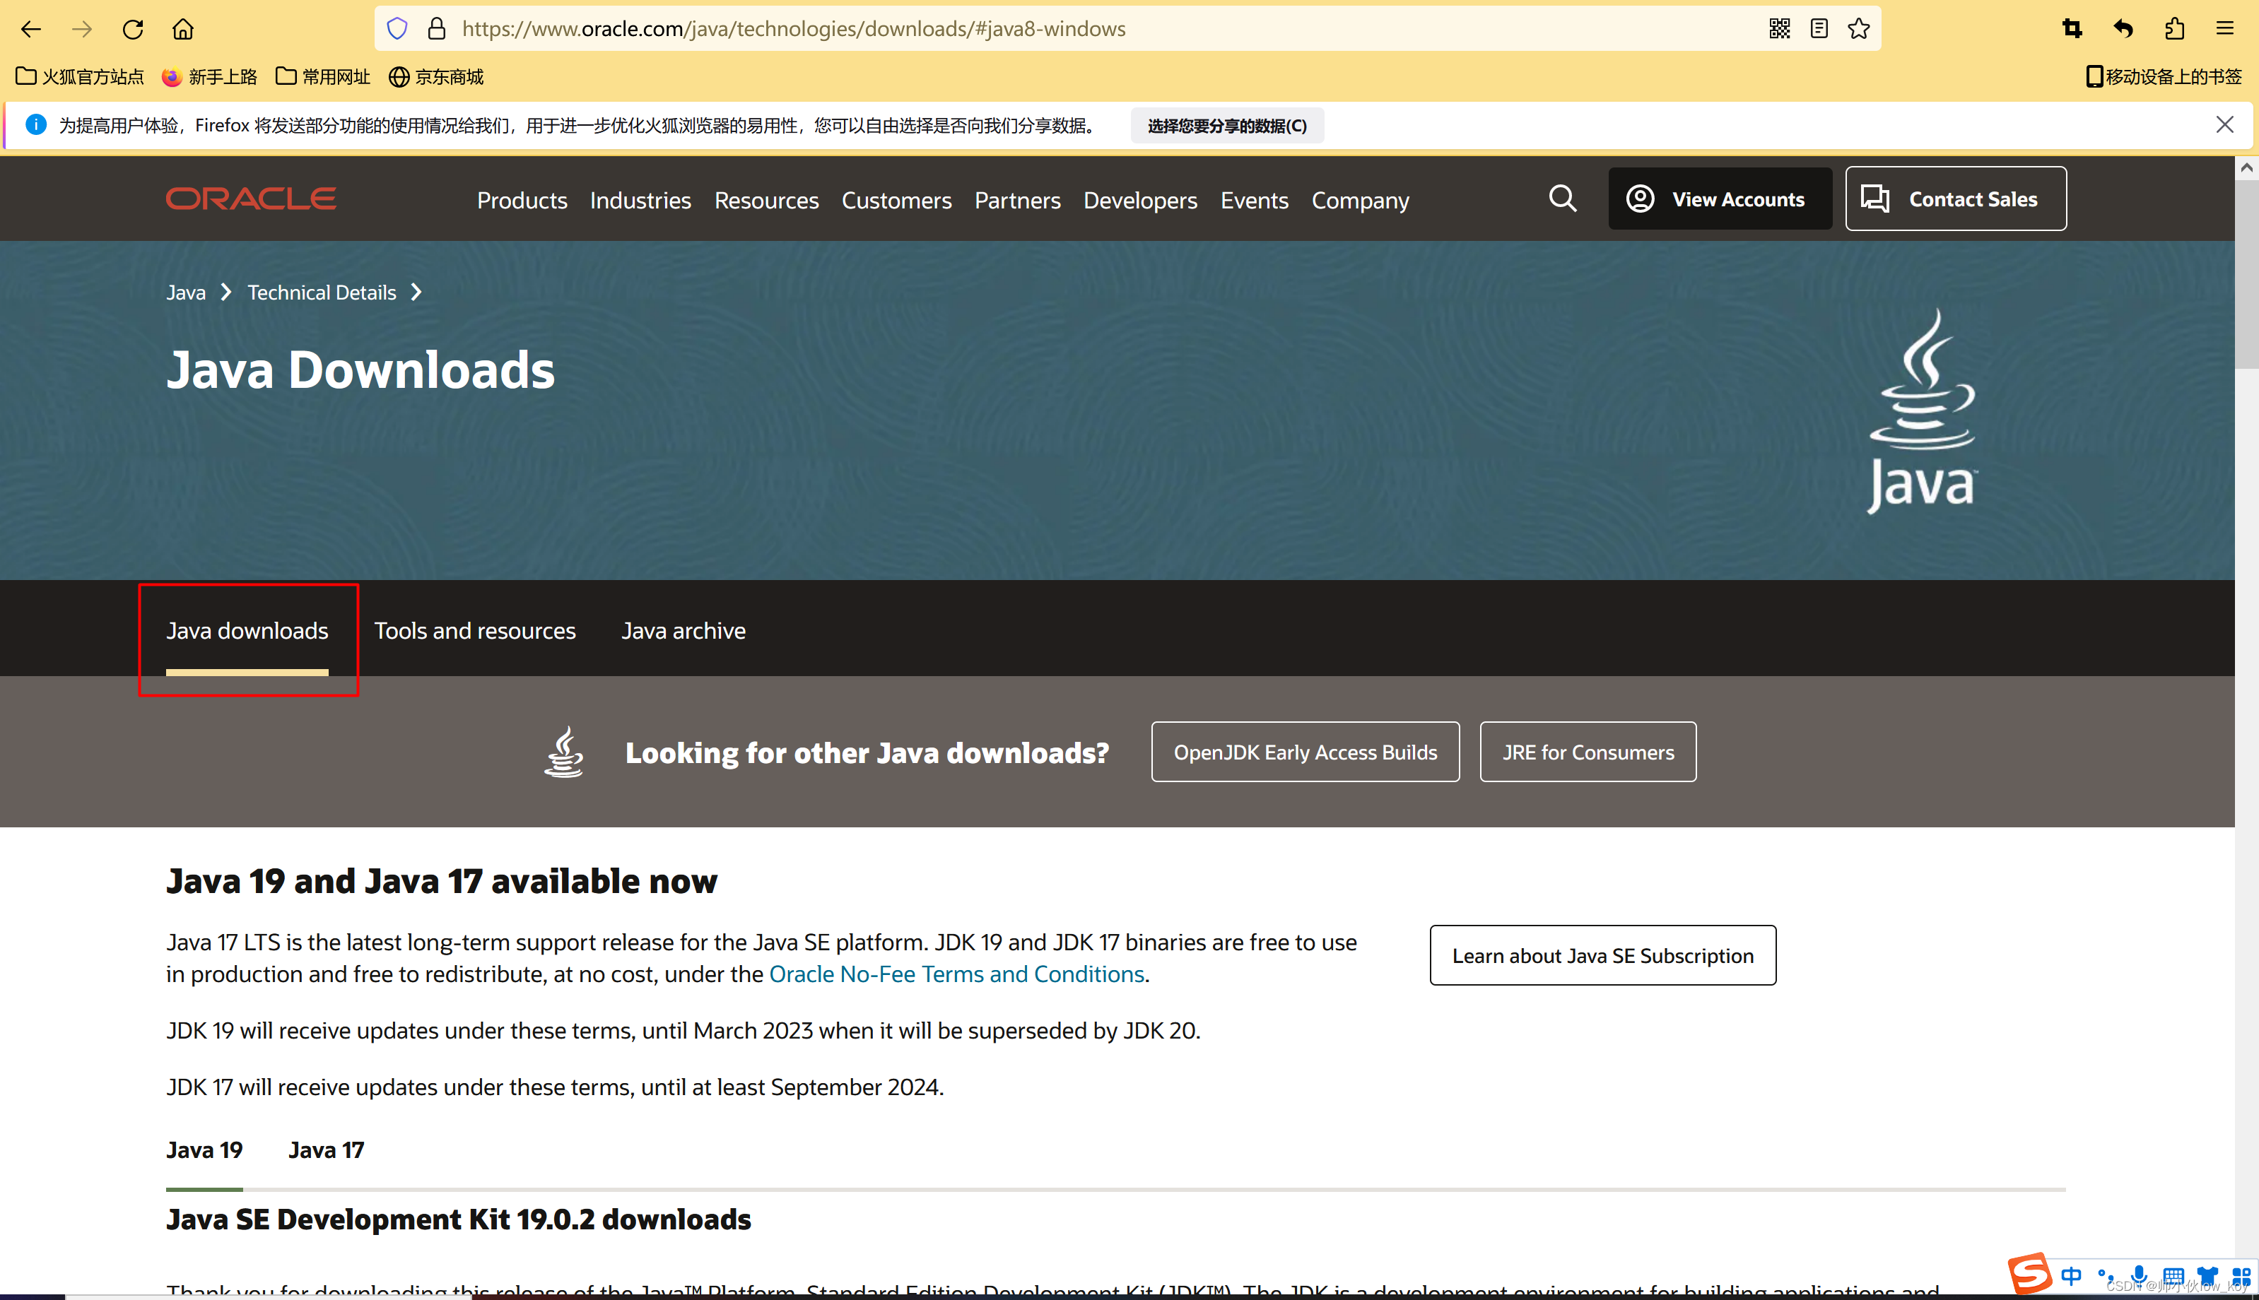2259x1300 pixels.
Task: Bookmark this page with star icon
Action: point(1859,30)
